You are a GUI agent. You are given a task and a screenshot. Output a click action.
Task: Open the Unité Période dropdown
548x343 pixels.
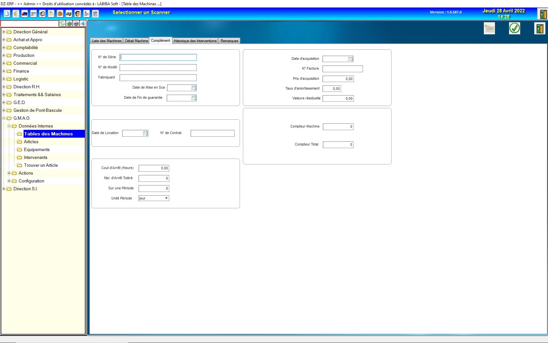[x=166, y=198]
